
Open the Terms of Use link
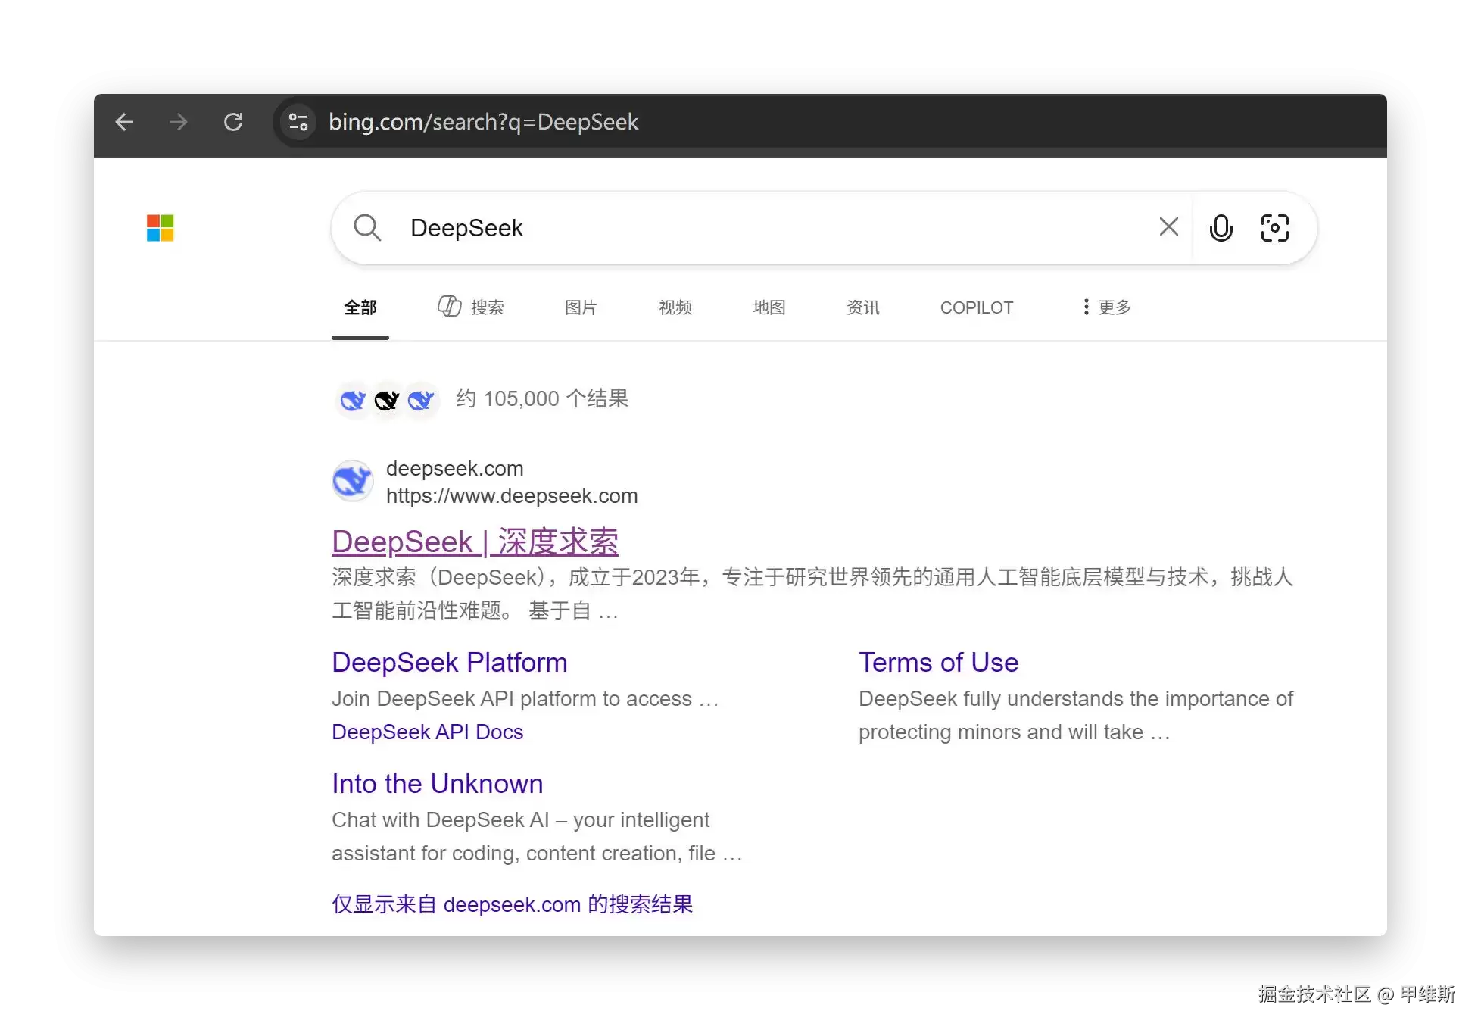(x=938, y=663)
